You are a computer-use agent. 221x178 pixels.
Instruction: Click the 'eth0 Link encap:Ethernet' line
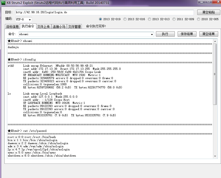(50, 66)
